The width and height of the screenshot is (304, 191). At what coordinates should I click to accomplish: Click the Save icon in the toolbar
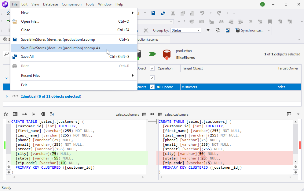tap(153, 13)
